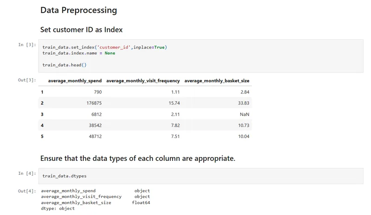The width and height of the screenshot is (371, 215).
Task: Click the Set customer ID as Index heading
Action: 81,30
